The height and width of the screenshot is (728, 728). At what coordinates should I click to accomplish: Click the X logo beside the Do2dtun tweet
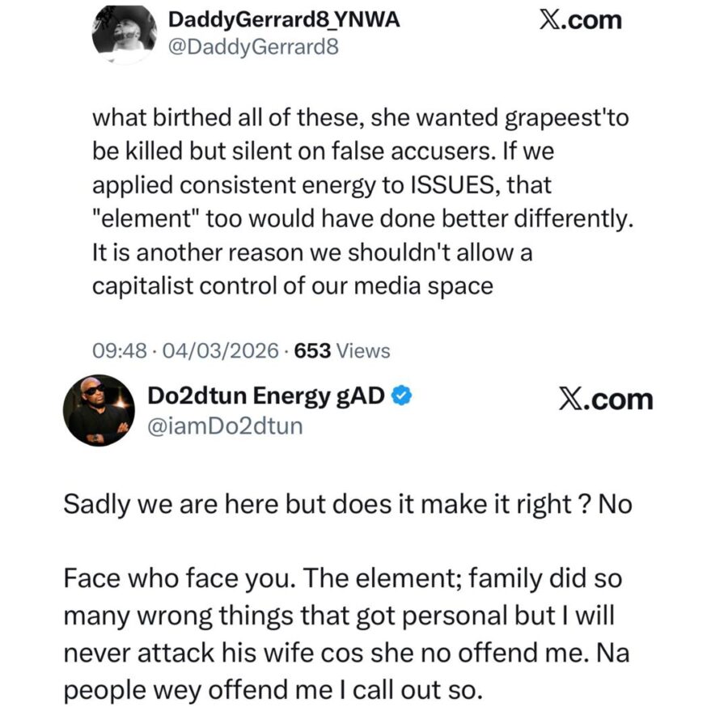tap(569, 400)
